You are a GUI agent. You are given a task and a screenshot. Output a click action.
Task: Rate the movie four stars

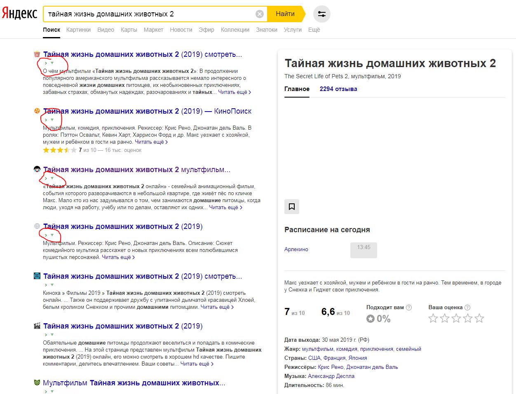(468, 318)
